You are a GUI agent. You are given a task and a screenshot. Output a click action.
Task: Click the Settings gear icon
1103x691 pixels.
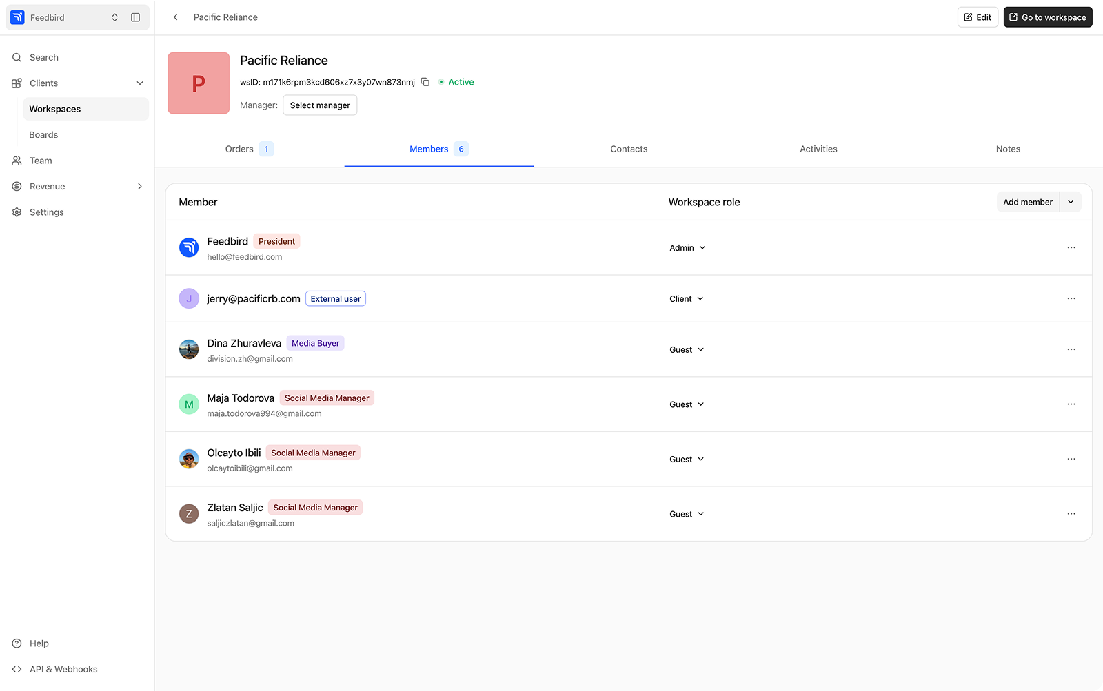click(x=17, y=212)
